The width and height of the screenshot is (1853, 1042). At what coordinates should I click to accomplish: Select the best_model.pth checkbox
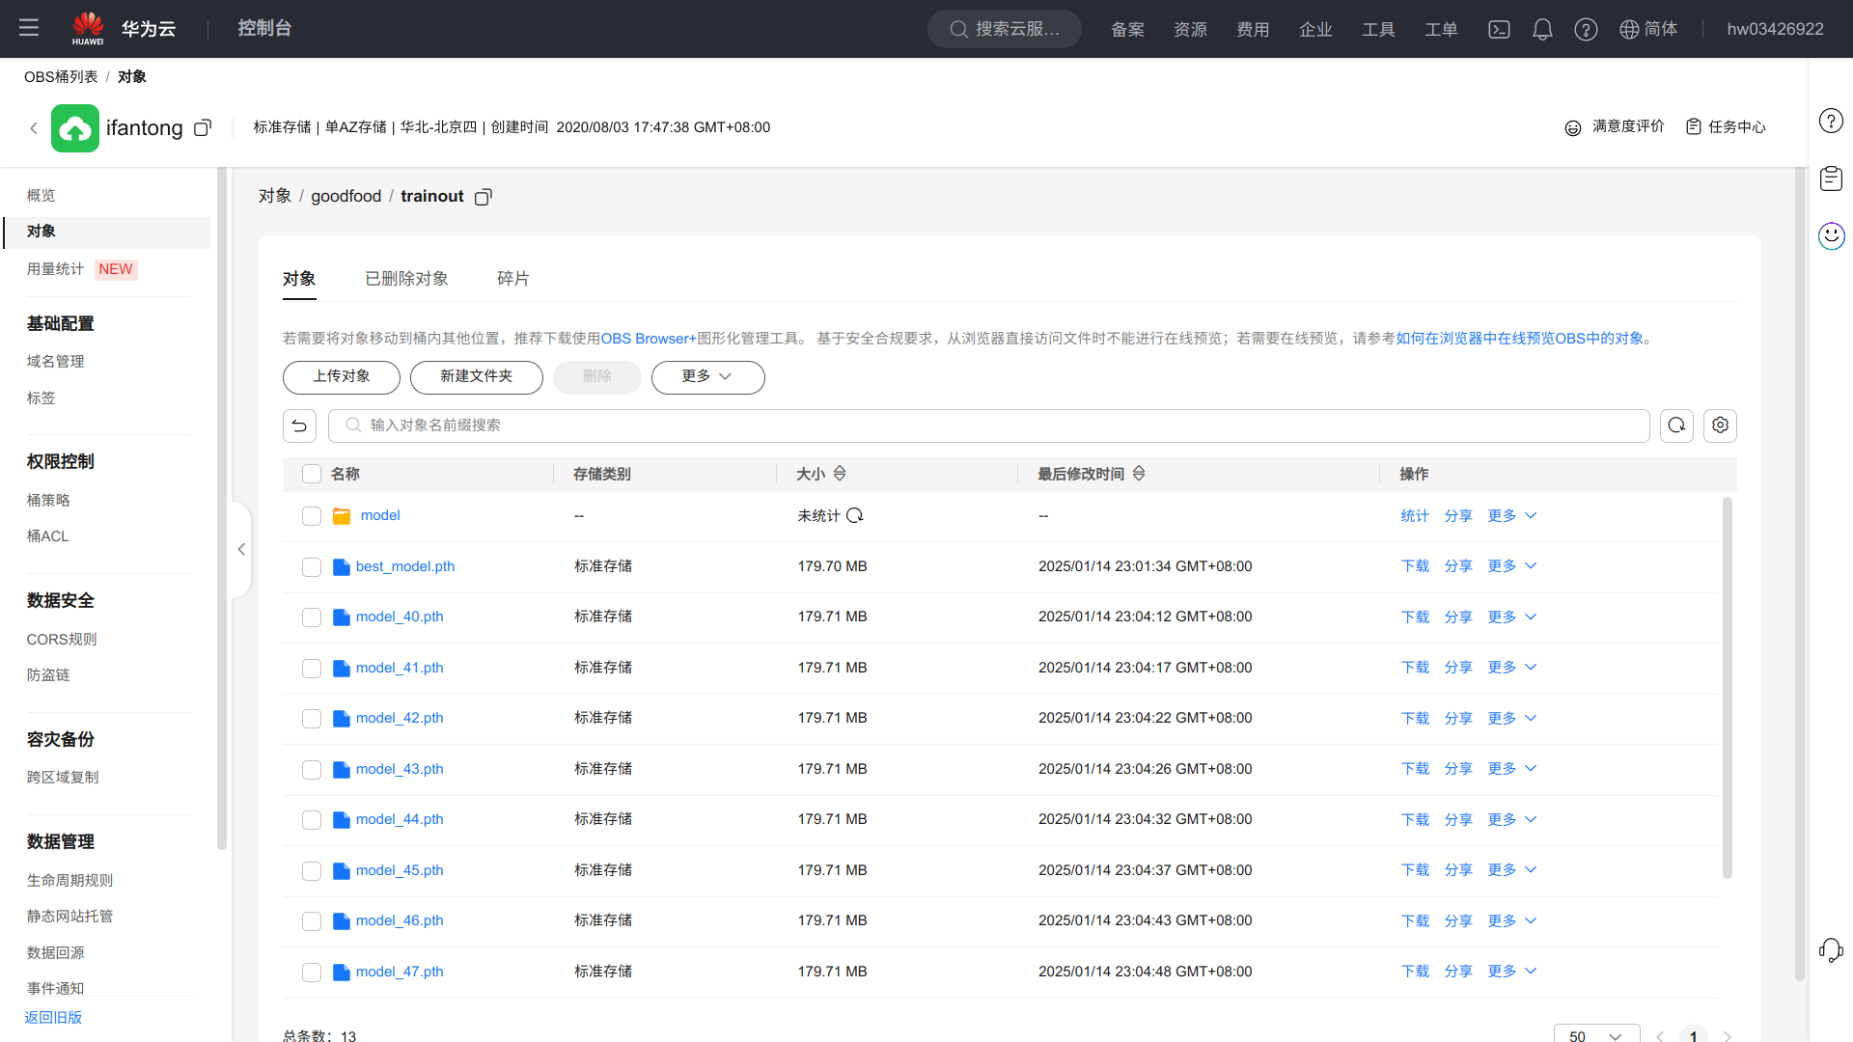pyautogui.click(x=312, y=567)
